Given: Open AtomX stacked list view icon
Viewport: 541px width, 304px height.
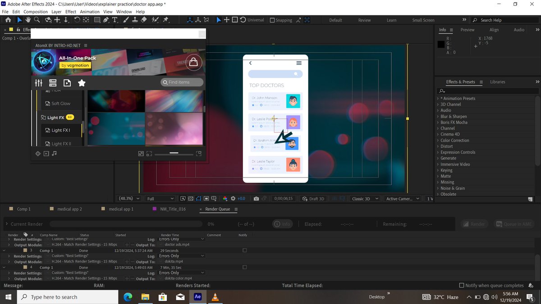Looking at the screenshot, I should tap(53, 83).
